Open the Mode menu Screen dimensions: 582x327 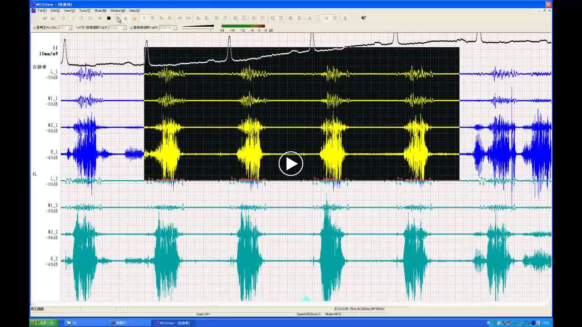tap(100, 10)
